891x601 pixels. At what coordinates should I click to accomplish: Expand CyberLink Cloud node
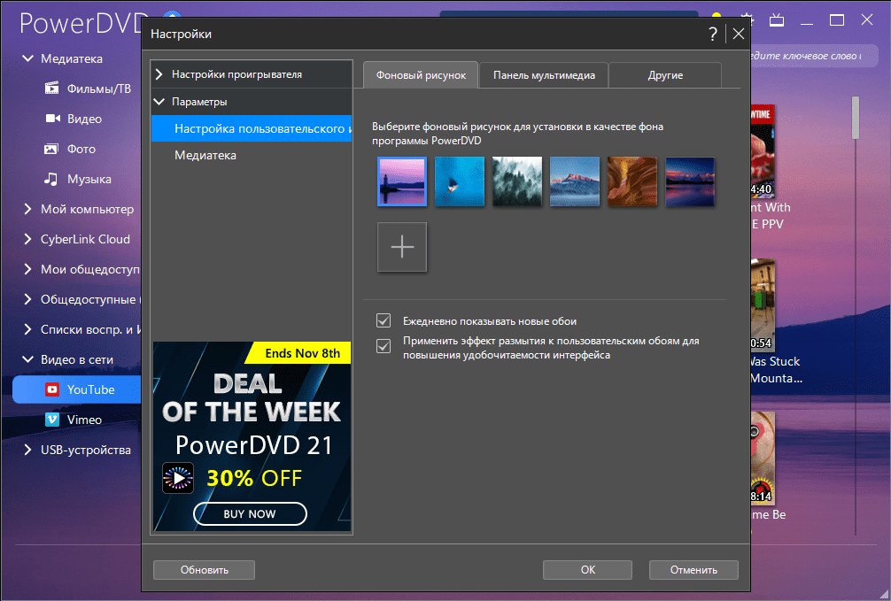[27, 239]
